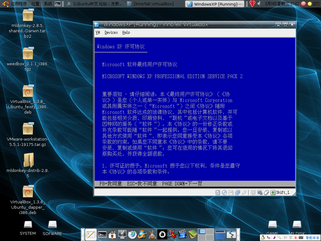Select VMware-workstation-5.5.1 tar.gz file
The height and width of the screenshot is (241, 321).
coord(28,134)
